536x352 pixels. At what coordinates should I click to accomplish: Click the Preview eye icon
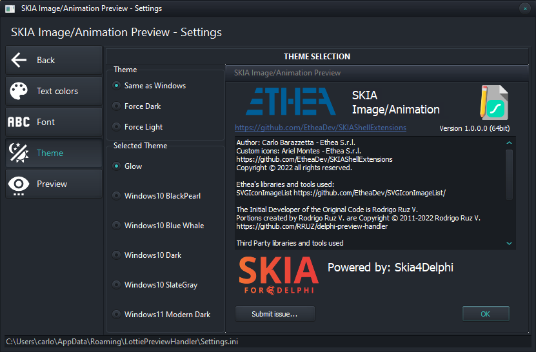19,186
